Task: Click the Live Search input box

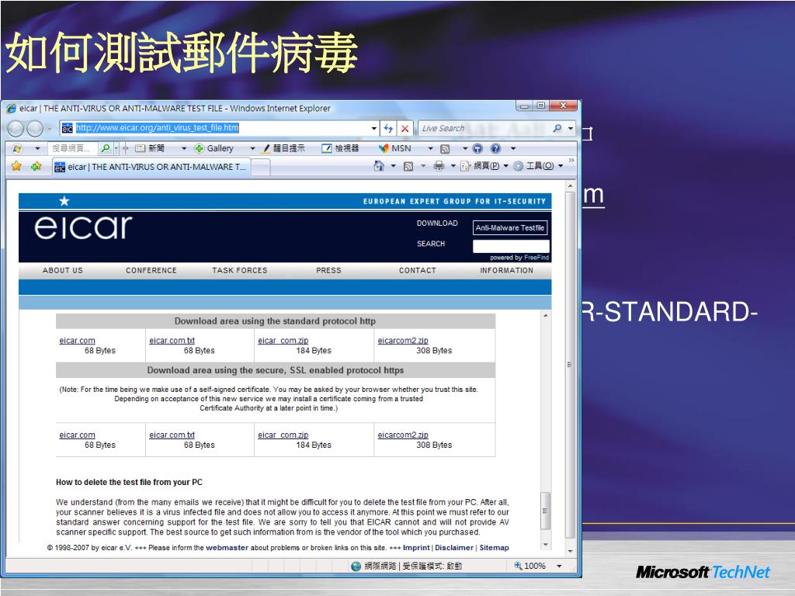Action: pyautogui.click(x=484, y=128)
